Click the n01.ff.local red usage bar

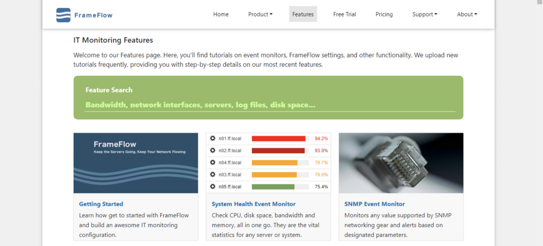pos(280,138)
